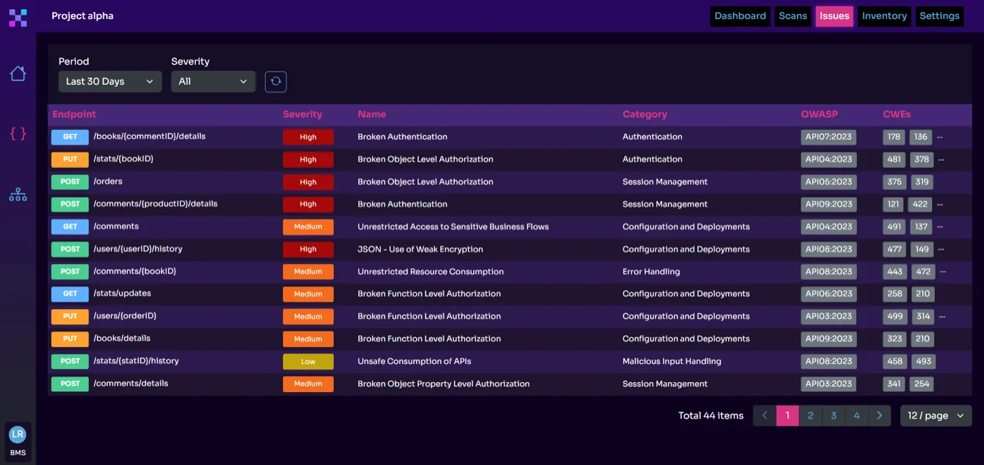Click the app logo at top left
The width and height of the screenshot is (984, 465).
tap(18, 18)
